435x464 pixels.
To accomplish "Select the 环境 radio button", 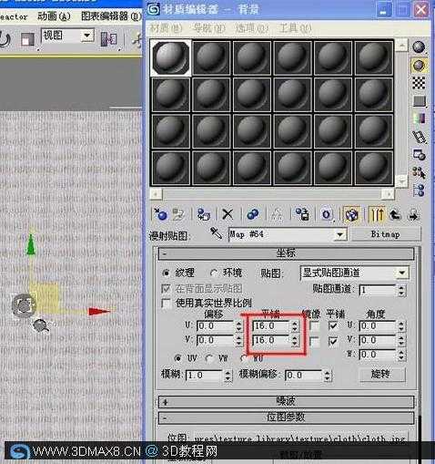I will click(214, 273).
